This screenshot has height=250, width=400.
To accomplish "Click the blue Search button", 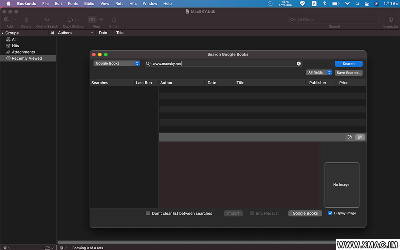I will (348, 64).
